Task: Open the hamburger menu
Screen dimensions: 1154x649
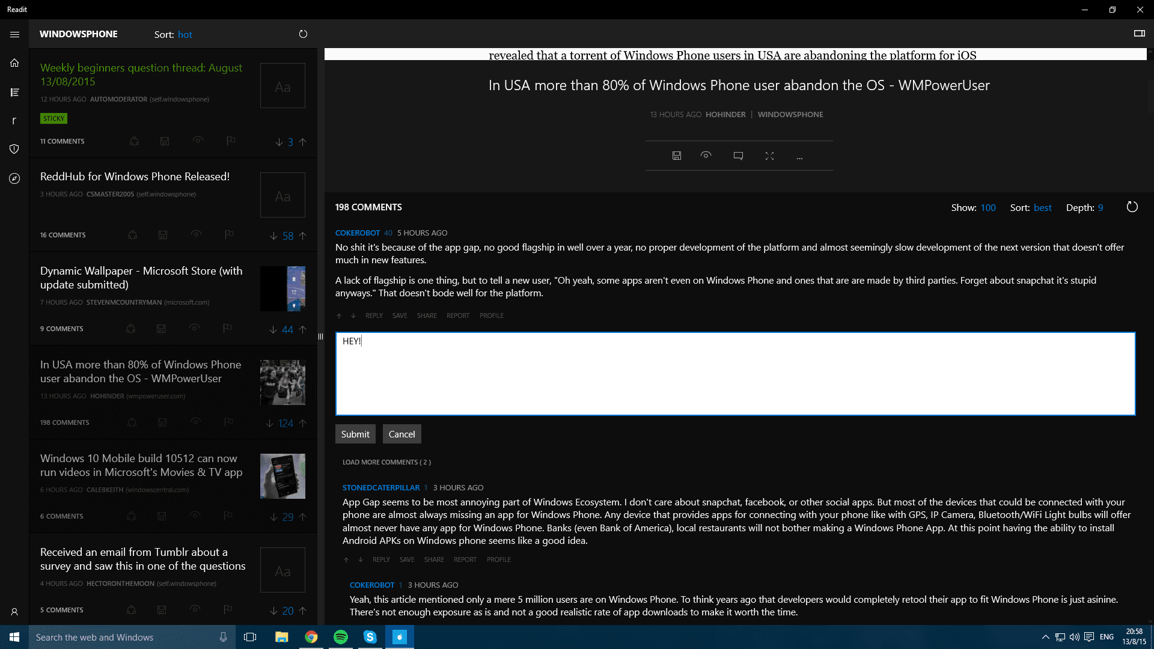Action: point(14,34)
